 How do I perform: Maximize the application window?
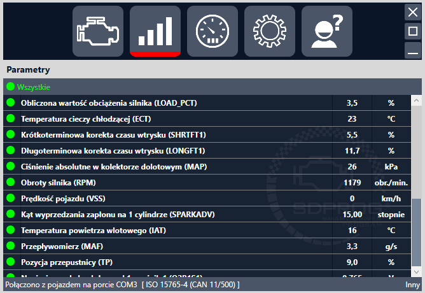pyautogui.click(x=412, y=31)
